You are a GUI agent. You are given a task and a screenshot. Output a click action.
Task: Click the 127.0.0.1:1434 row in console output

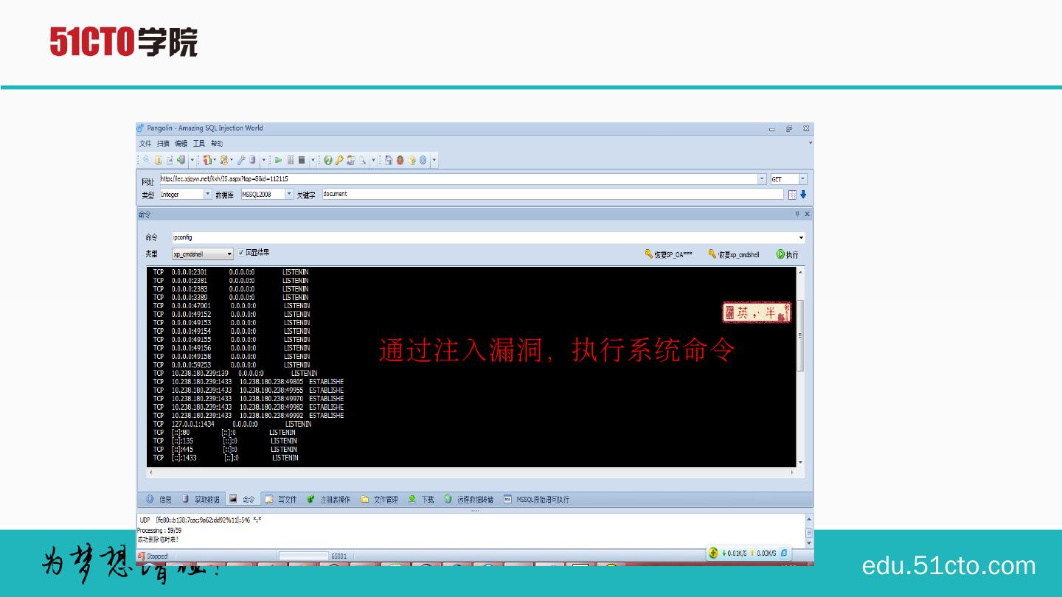[x=232, y=424]
